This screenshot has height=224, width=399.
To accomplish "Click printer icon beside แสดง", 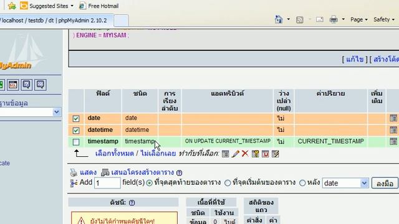I will (74, 173).
